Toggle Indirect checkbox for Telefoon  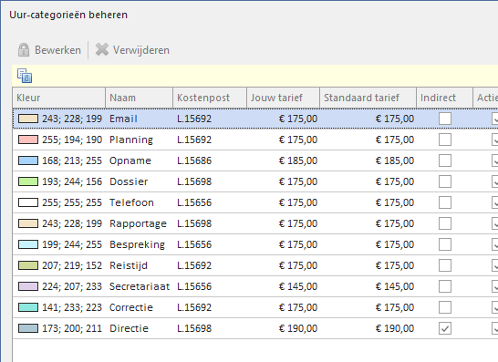click(445, 202)
